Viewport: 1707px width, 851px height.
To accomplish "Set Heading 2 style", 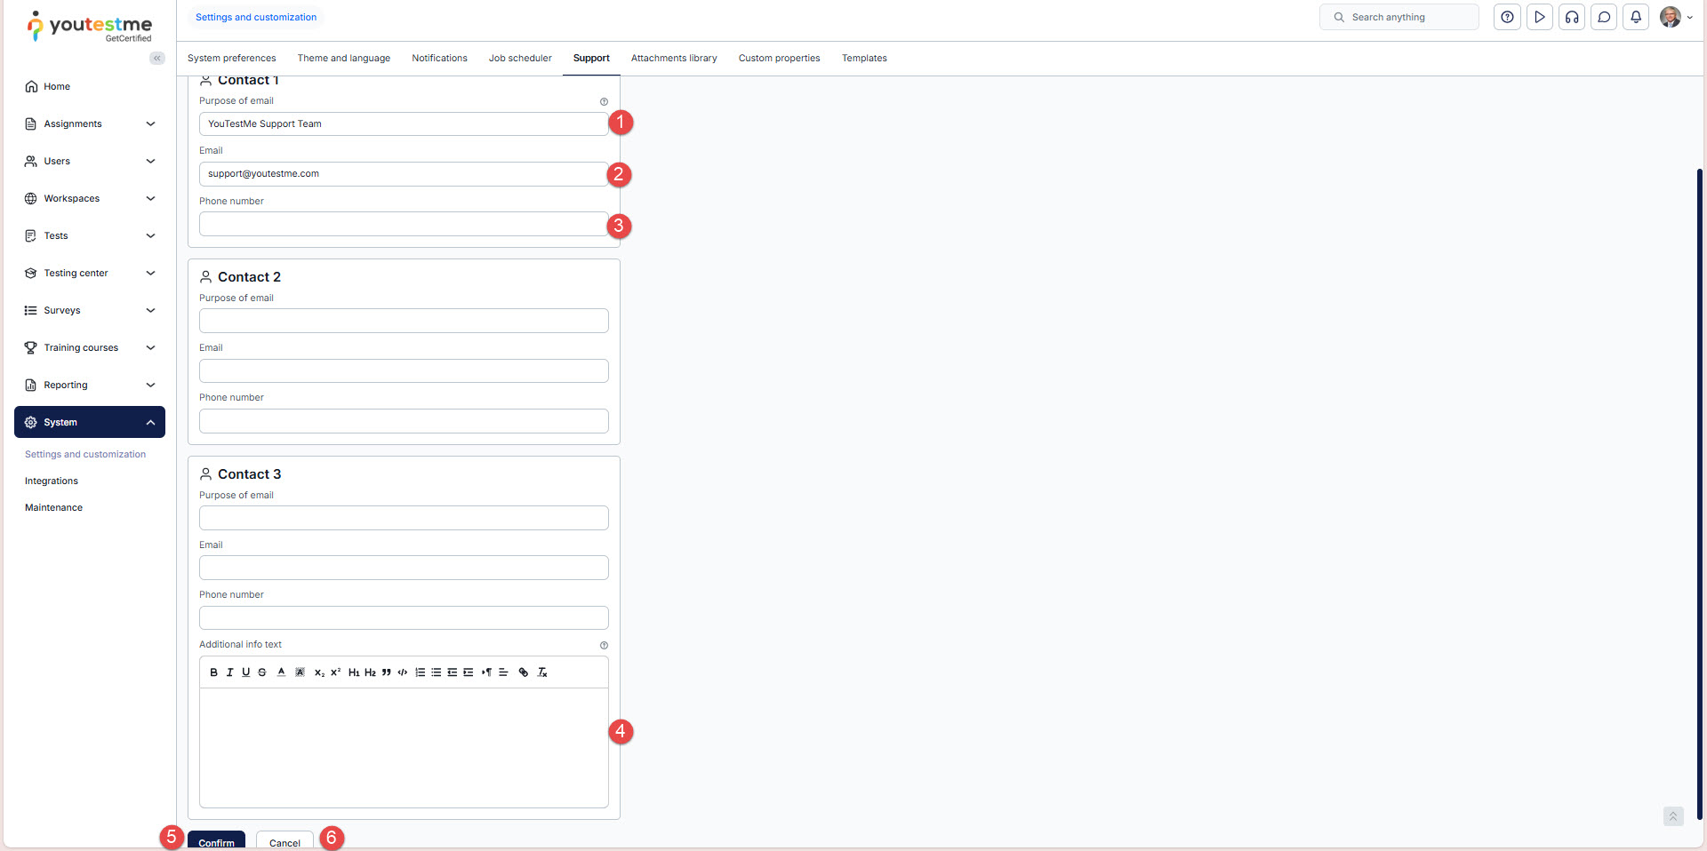I will pyautogui.click(x=370, y=672).
